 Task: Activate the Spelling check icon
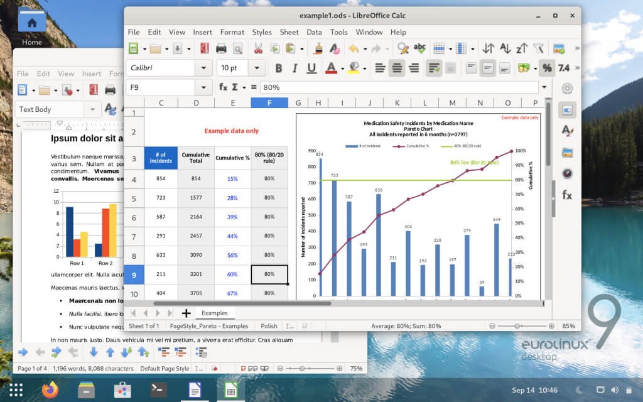point(419,47)
